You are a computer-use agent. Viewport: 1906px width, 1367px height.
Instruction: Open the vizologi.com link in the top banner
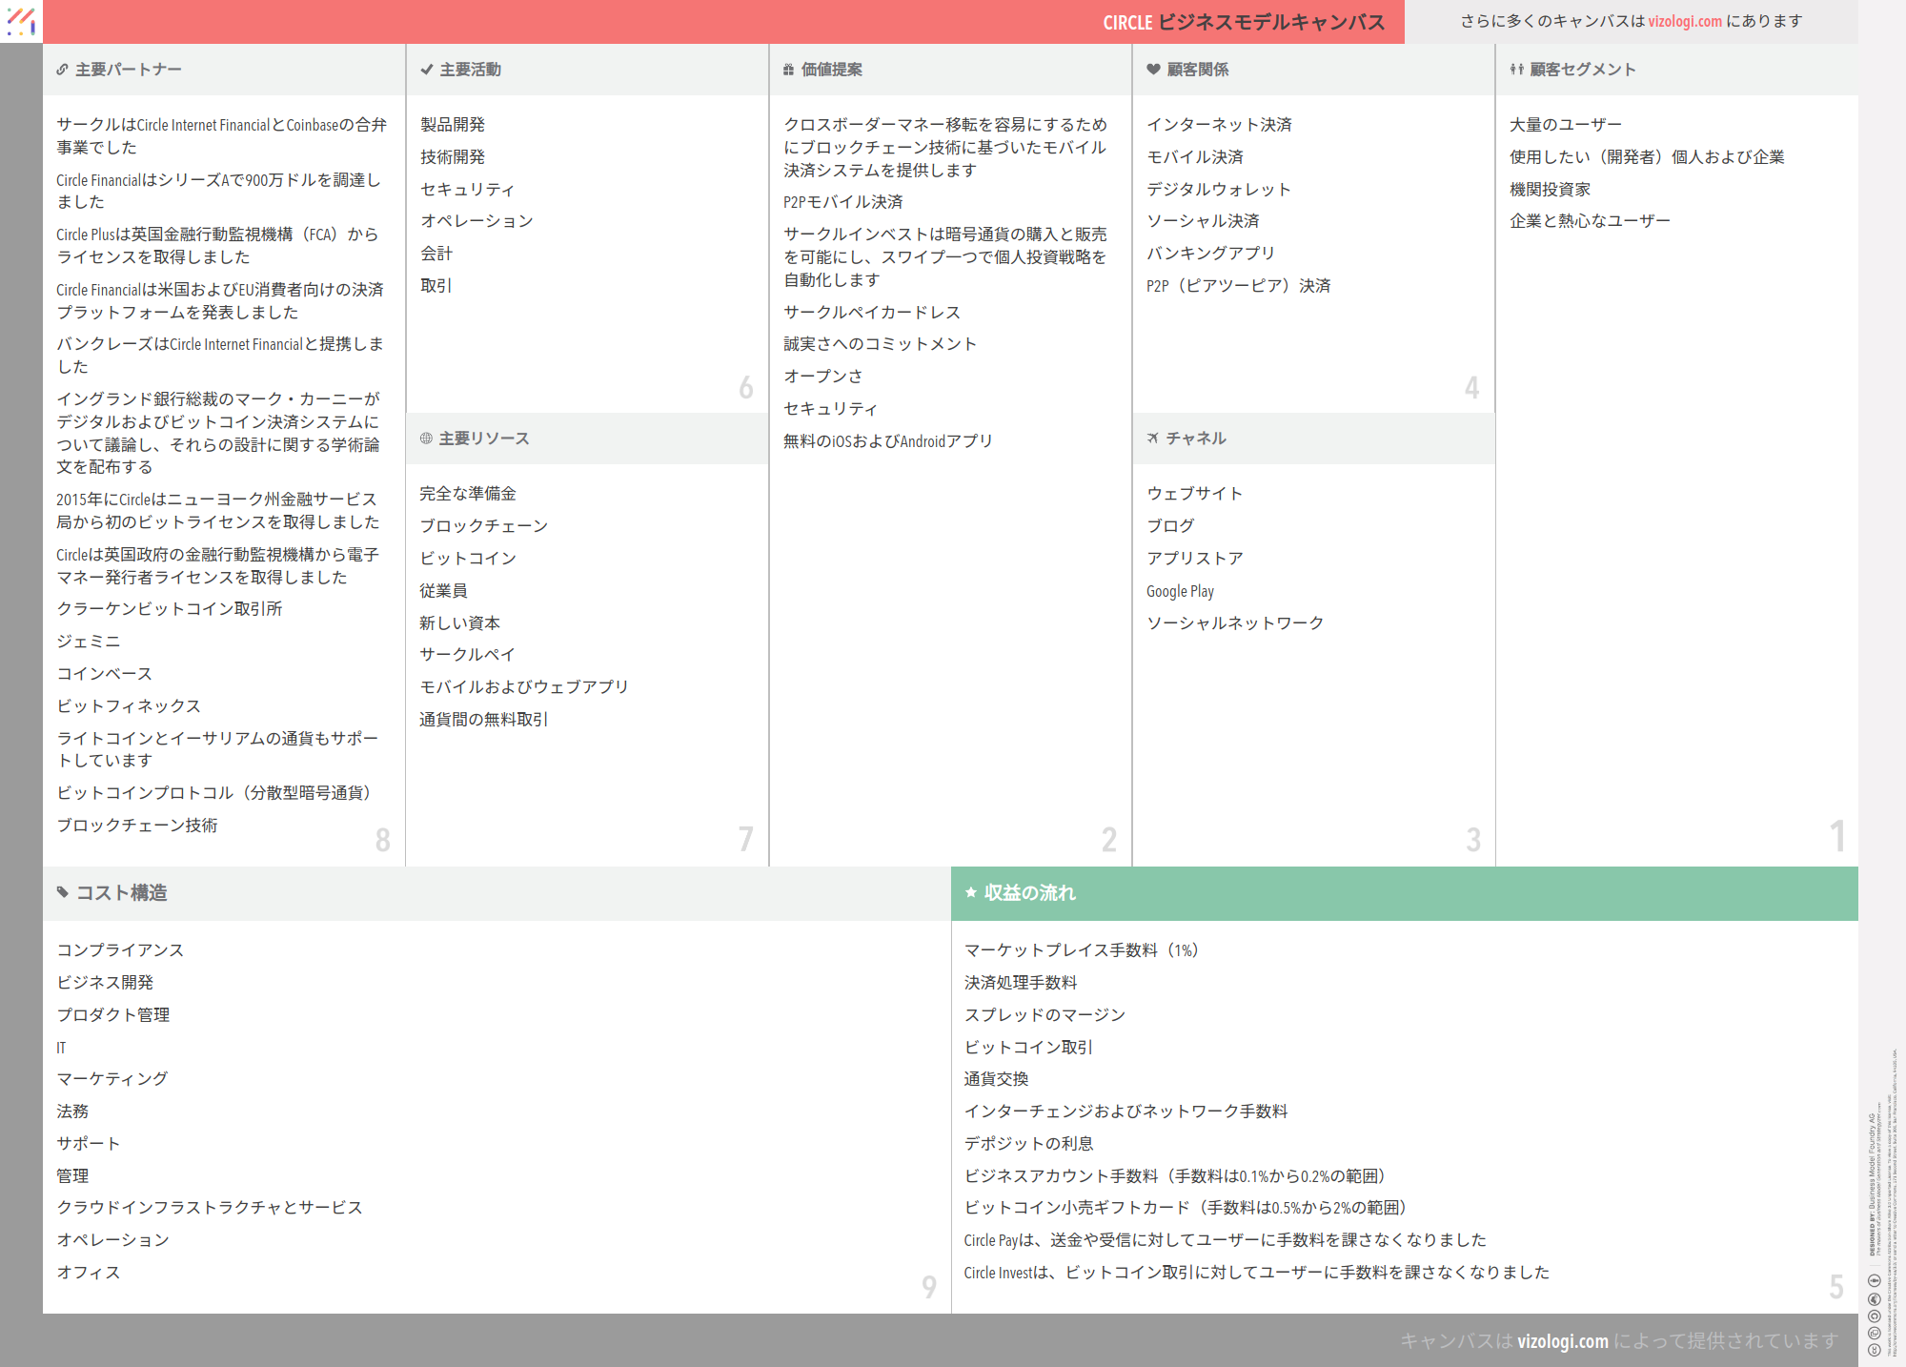pyautogui.click(x=1685, y=21)
